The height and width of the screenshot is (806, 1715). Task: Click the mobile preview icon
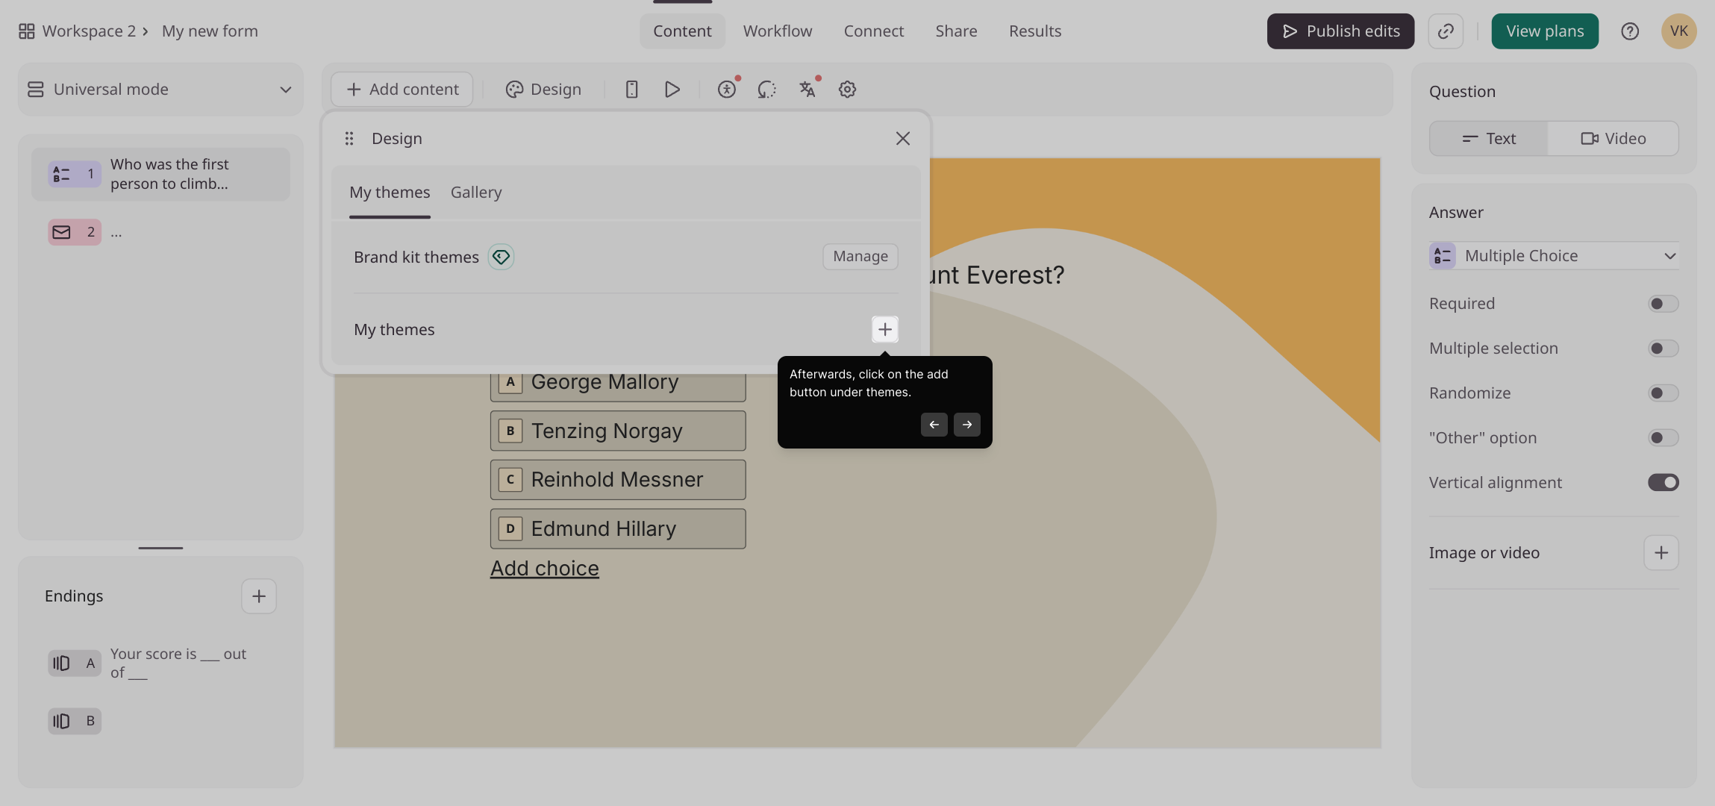631,90
